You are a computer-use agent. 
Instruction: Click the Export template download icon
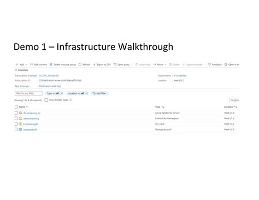[x=184, y=64]
